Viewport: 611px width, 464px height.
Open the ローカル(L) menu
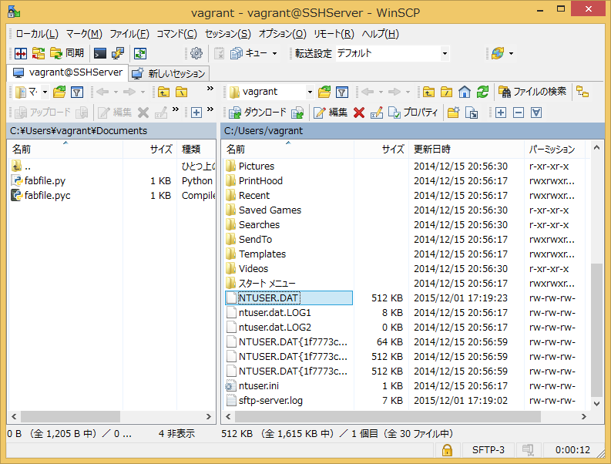(37, 34)
